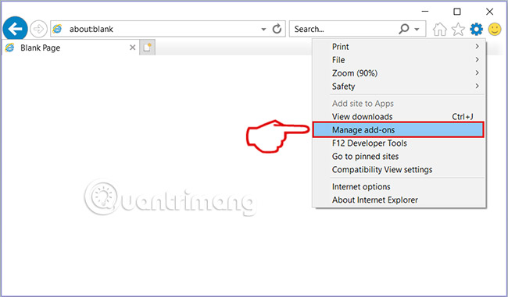This screenshot has width=508, height=297.
Task: Click the IE icon on Blank Page tab
Action: tap(9, 48)
